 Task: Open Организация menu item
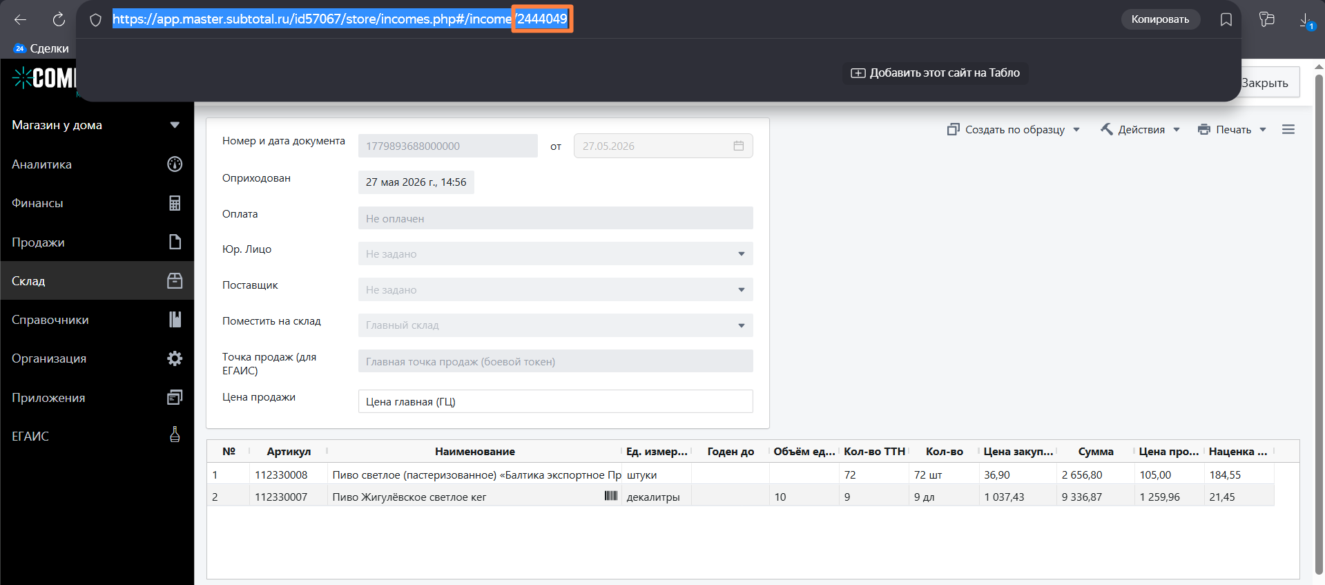(x=97, y=358)
